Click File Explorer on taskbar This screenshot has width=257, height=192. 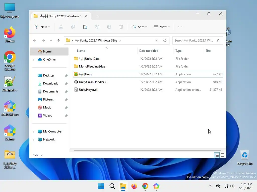[123, 186]
